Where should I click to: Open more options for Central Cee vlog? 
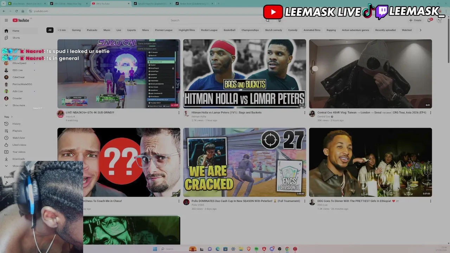[x=430, y=113]
